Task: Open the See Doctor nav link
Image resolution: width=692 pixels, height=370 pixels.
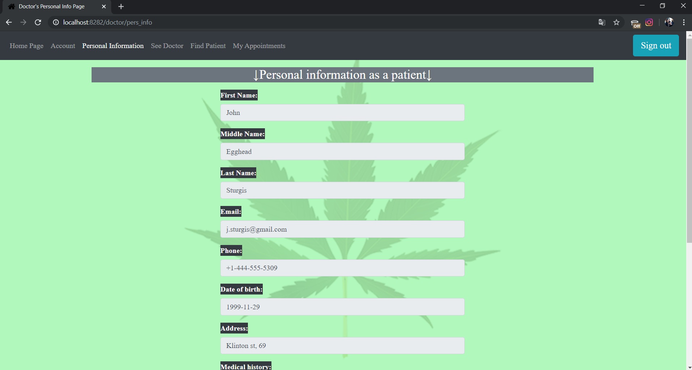Action: pyautogui.click(x=167, y=46)
